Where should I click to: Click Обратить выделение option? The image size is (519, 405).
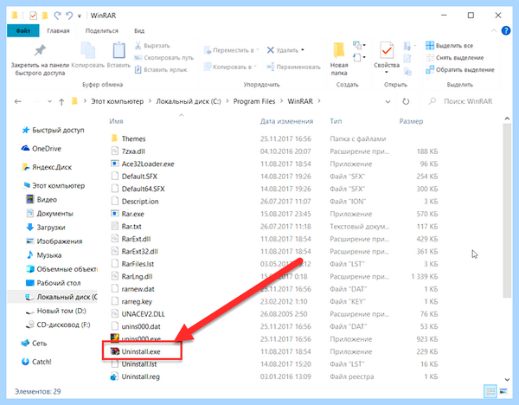click(460, 70)
